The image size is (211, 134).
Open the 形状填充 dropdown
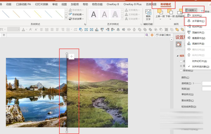(x=76, y=10)
